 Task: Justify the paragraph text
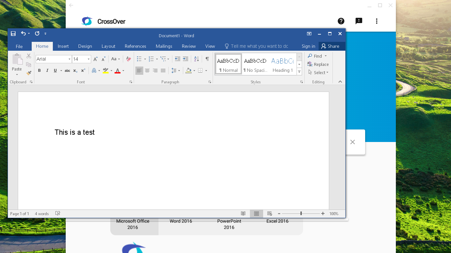click(163, 70)
